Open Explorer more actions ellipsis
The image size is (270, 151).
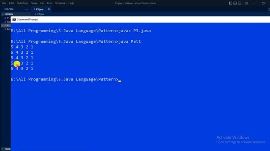[27, 9]
